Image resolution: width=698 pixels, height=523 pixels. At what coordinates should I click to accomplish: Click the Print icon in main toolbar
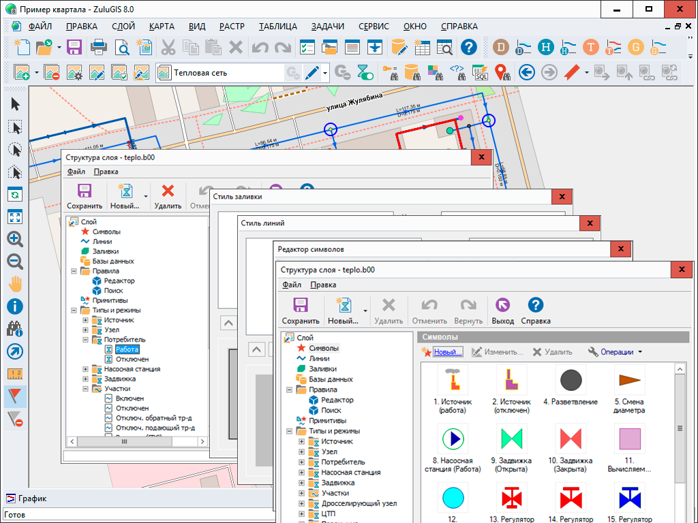point(98,47)
